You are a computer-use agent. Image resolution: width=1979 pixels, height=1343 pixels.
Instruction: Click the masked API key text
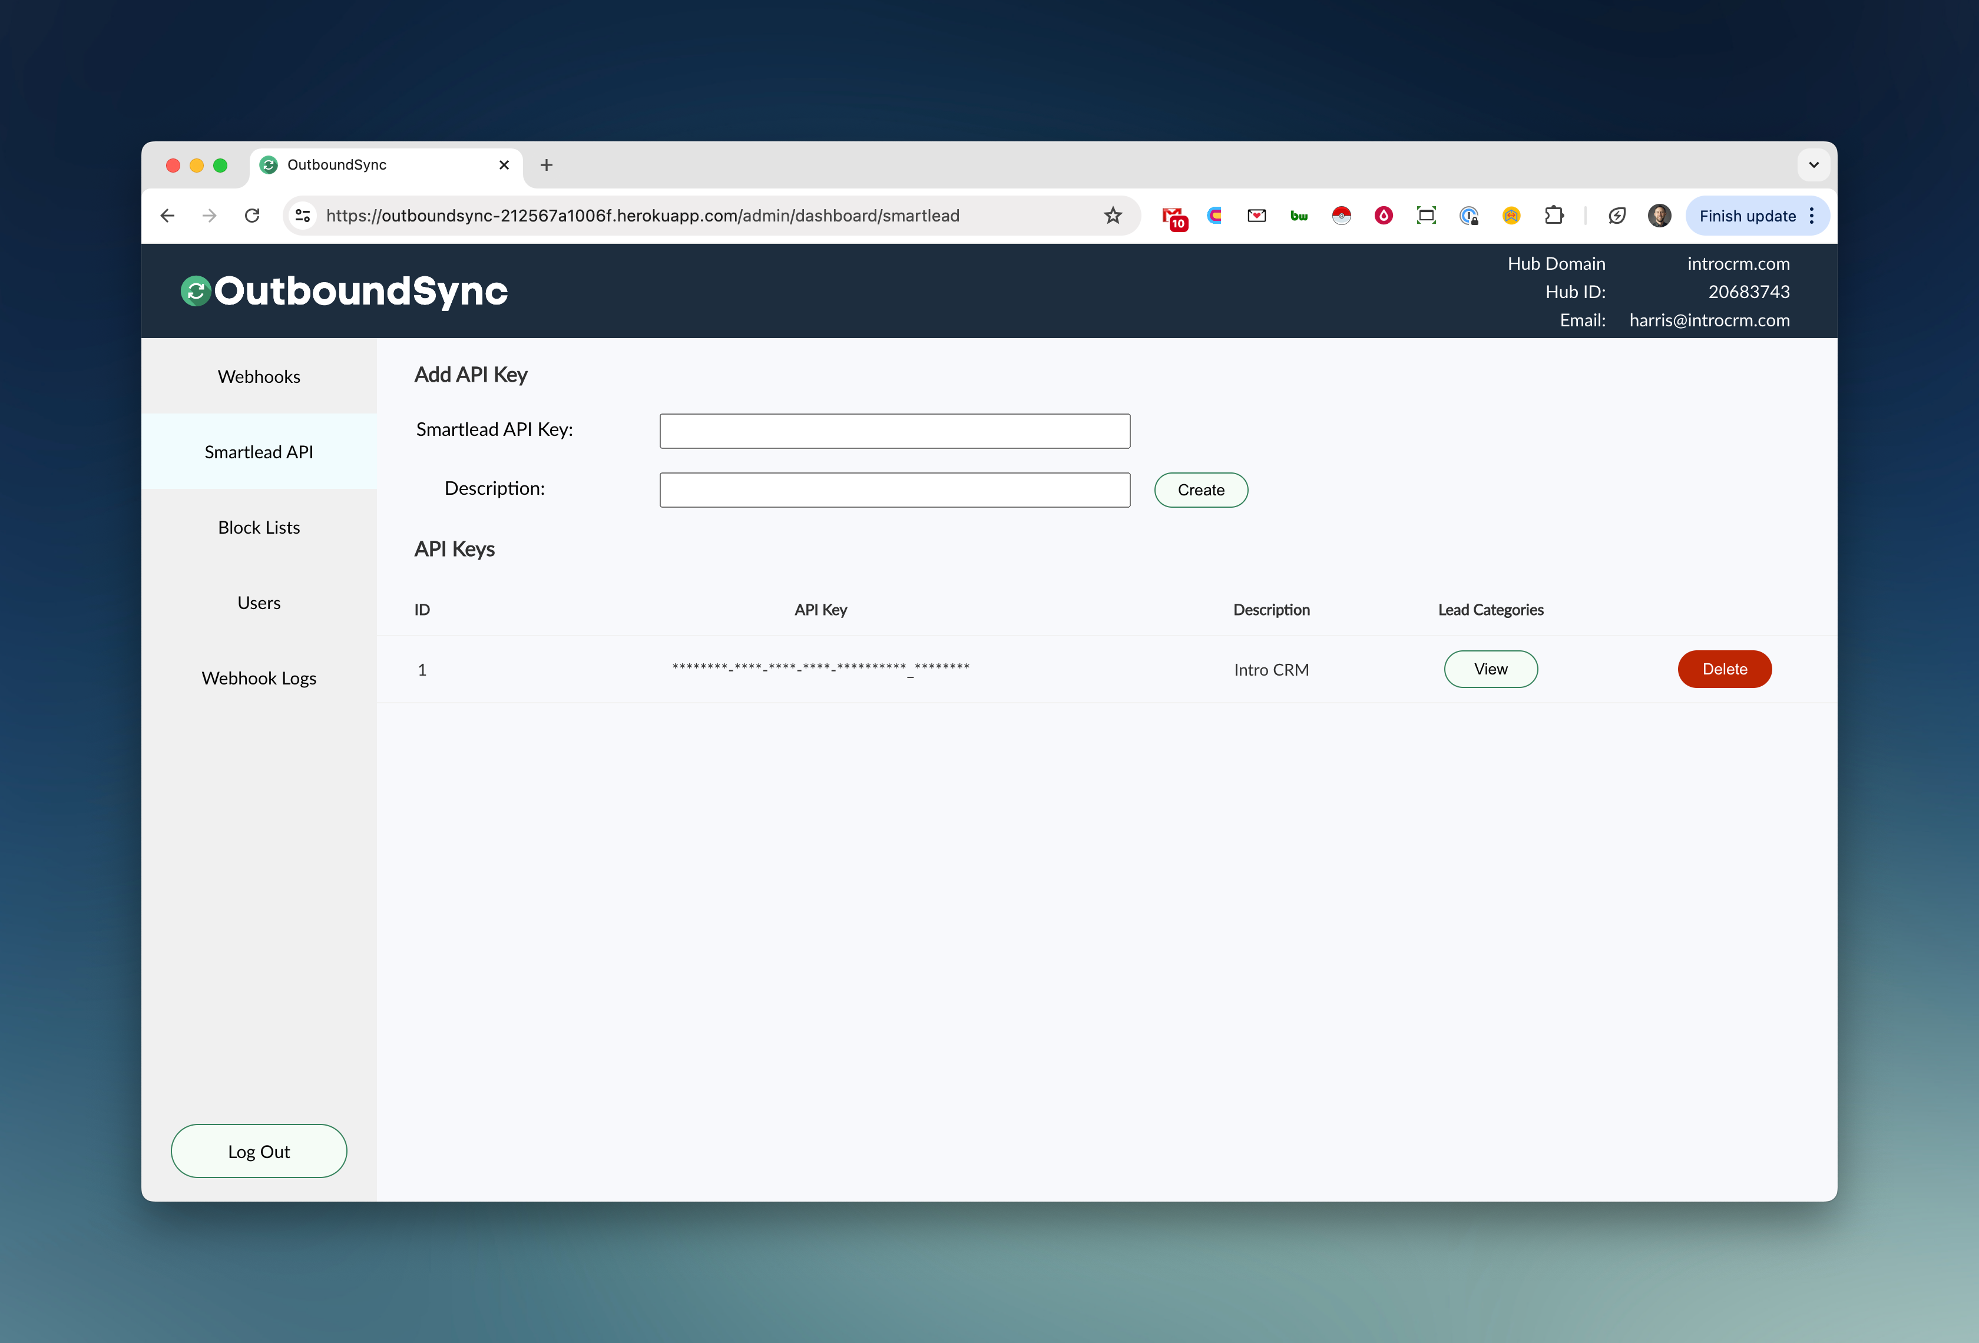821,669
